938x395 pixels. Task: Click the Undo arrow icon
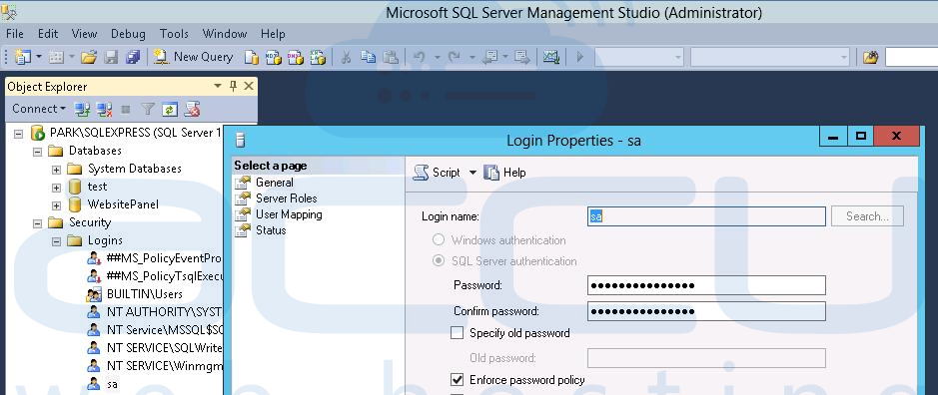[x=420, y=58]
